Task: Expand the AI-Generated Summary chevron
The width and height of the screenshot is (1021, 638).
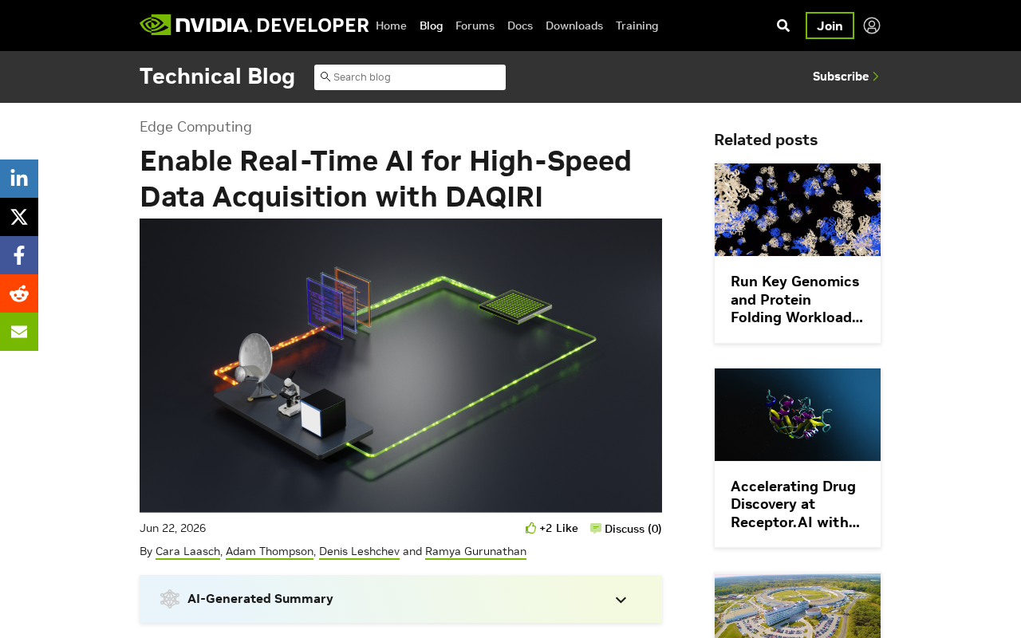Action: [621, 600]
